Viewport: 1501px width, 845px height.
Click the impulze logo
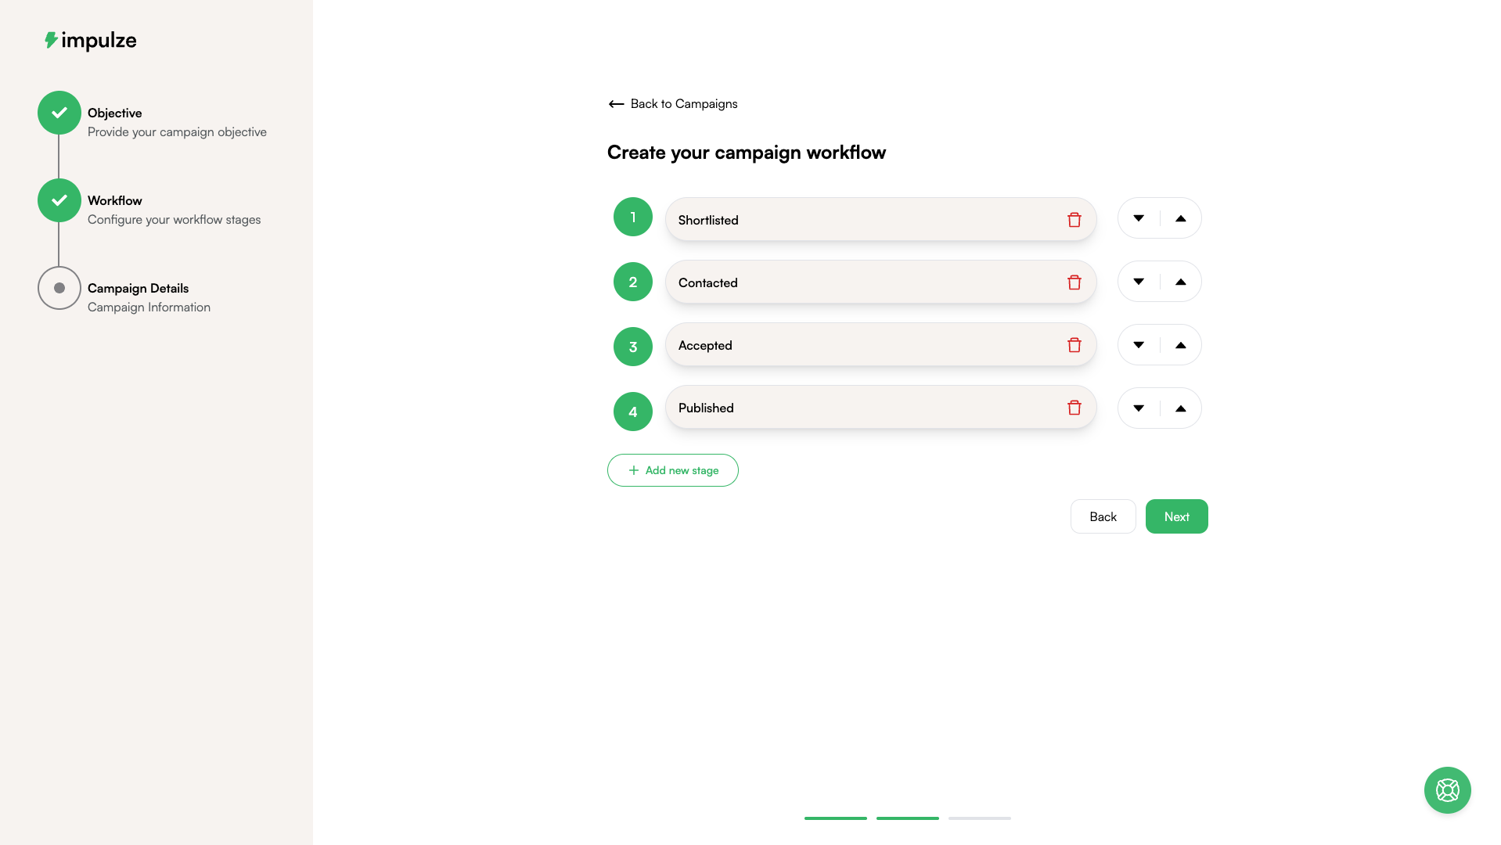click(x=90, y=40)
